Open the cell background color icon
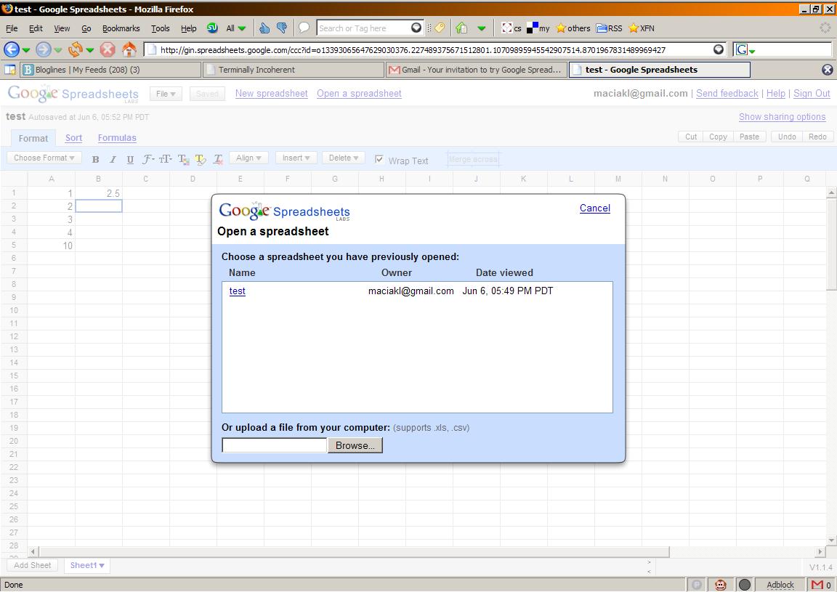The width and height of the screenshot is (837, 592). [201, 159]
